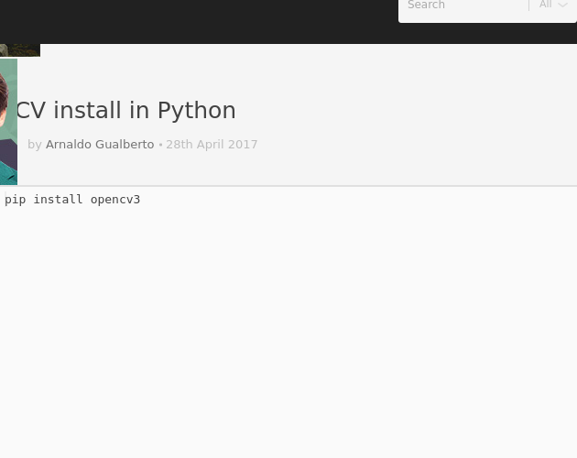Click the dark header bar area

tap(199, 22)
